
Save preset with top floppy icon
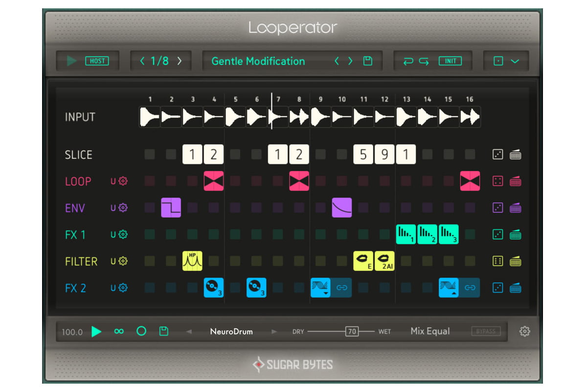coord(368,61)
